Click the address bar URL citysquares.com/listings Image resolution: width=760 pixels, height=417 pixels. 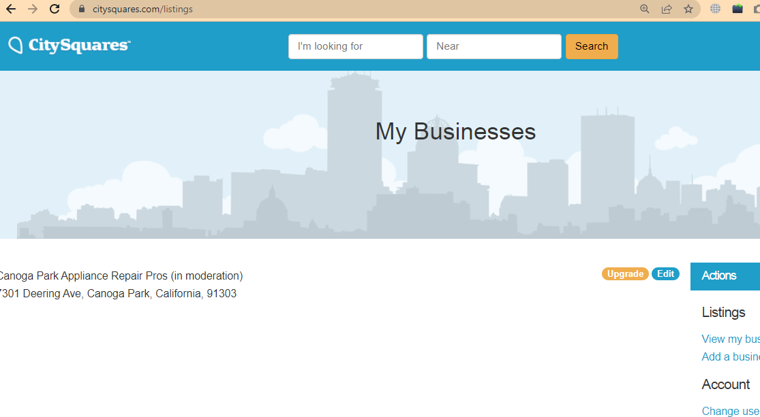point(142,10)
